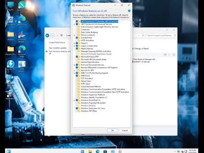This screenshot has width=204, height=153.
Task: Open the address bar history dropdown
Action: pos(139,35)
